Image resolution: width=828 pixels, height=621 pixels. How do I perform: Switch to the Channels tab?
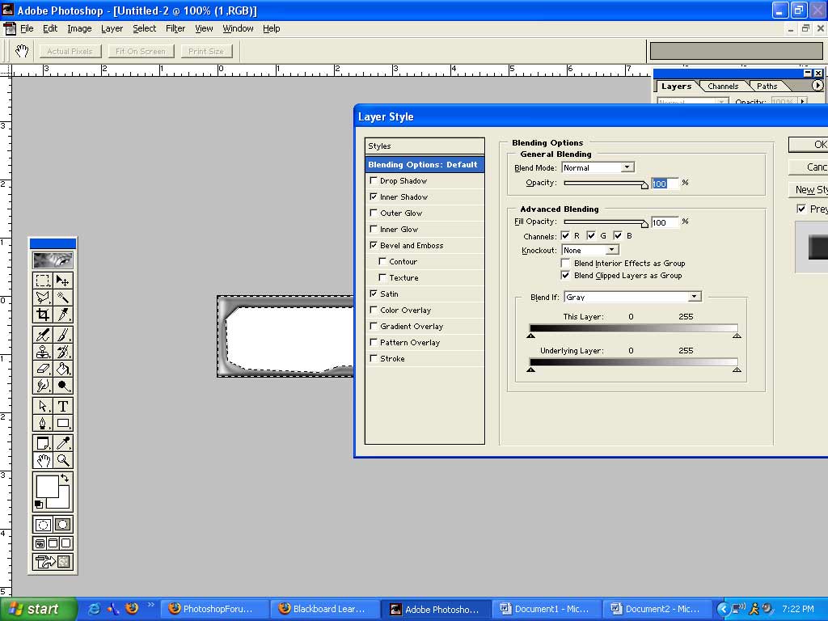tap(722, 86)
